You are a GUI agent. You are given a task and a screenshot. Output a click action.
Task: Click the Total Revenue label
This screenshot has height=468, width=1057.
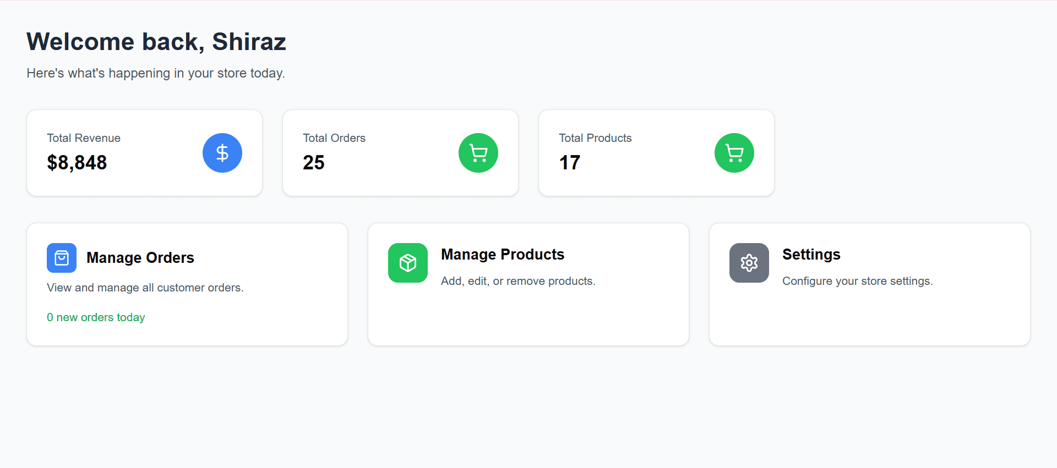tap(84, 138)
